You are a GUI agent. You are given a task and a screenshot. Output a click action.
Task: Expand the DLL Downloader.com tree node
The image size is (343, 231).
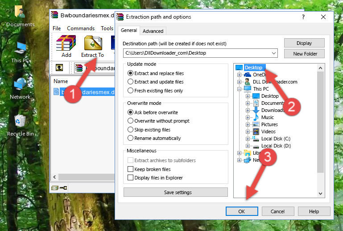point(240,82)
